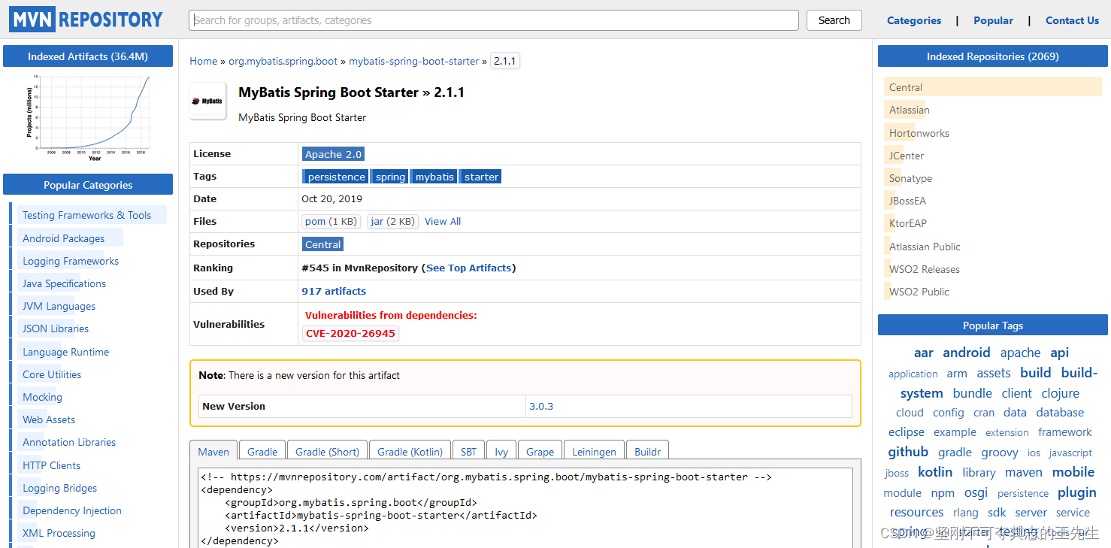The image size is (1111, 548).
Task: Open JSON Libraries category
Action: pos(56,328)
